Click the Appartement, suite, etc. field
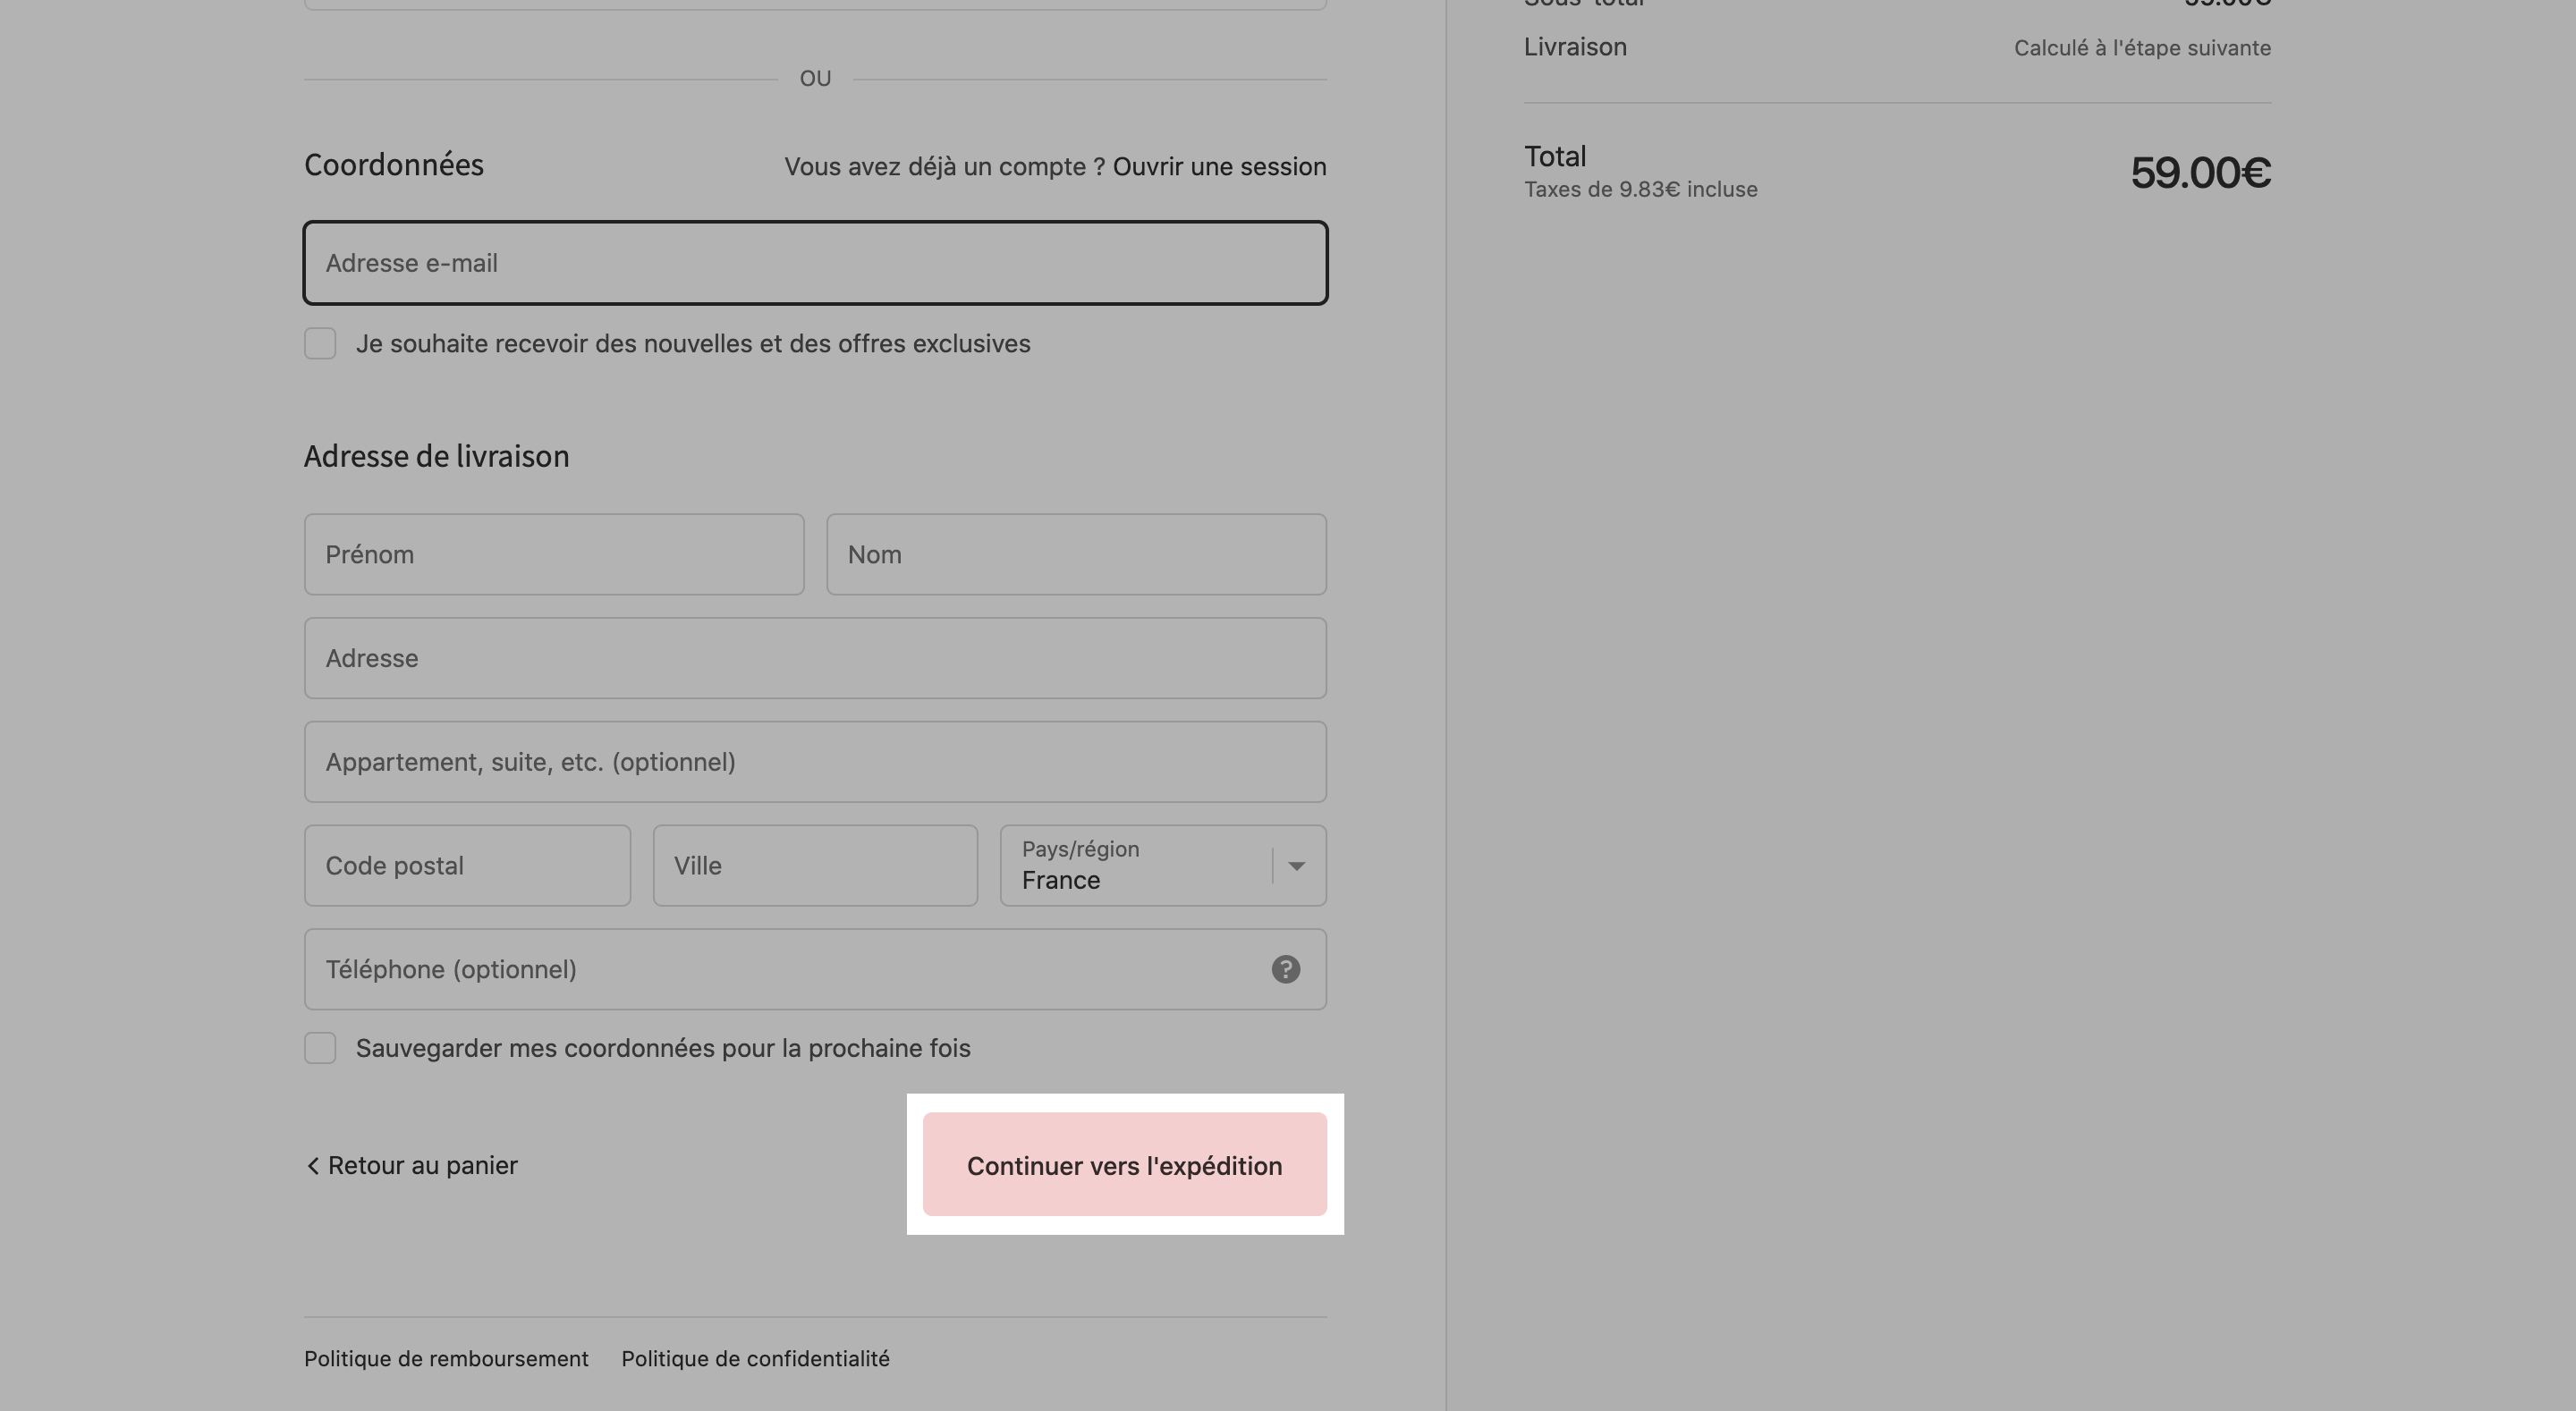 815,762
